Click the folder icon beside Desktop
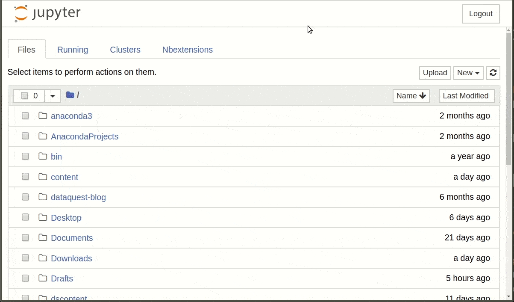The image size is (514, 302). click(43, 217)
